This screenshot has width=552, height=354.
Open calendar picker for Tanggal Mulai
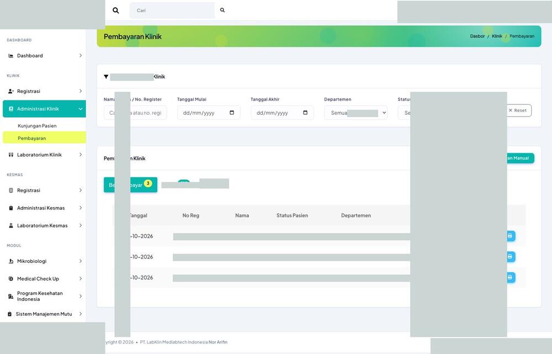(232, 113)
